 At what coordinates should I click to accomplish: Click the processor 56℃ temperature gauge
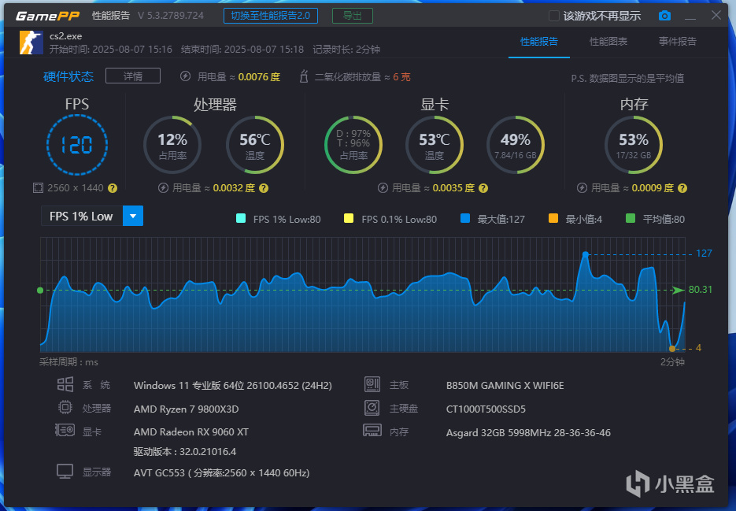255,145
